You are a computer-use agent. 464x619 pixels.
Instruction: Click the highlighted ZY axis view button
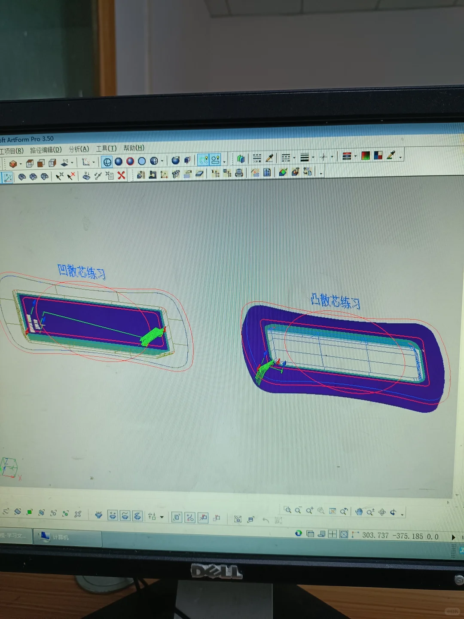point(8,178)
